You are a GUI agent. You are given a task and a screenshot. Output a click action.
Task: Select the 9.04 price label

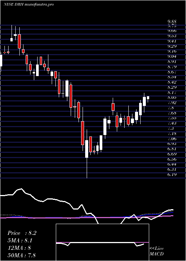172,56
